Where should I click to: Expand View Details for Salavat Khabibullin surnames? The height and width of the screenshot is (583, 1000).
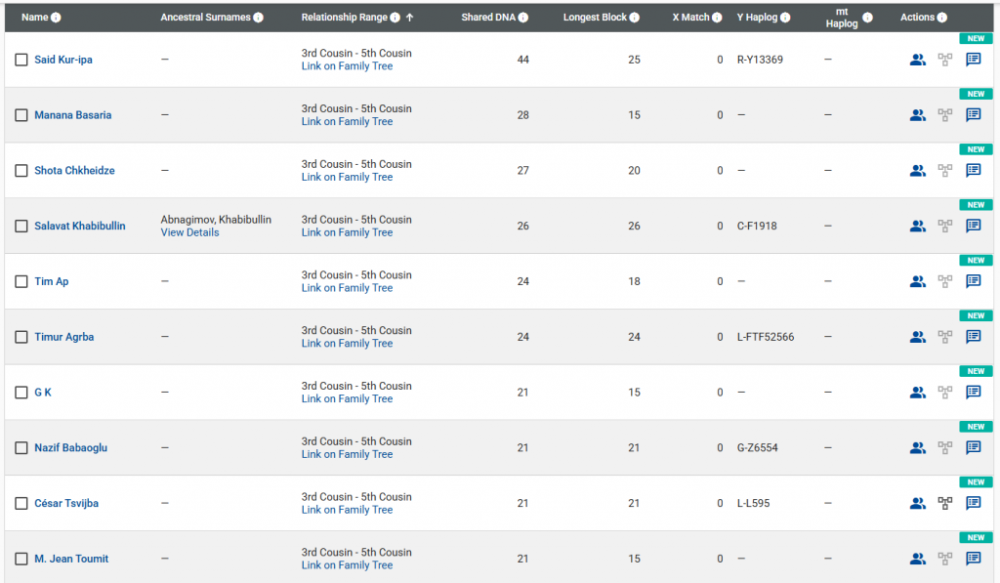(x=189, y=232)
